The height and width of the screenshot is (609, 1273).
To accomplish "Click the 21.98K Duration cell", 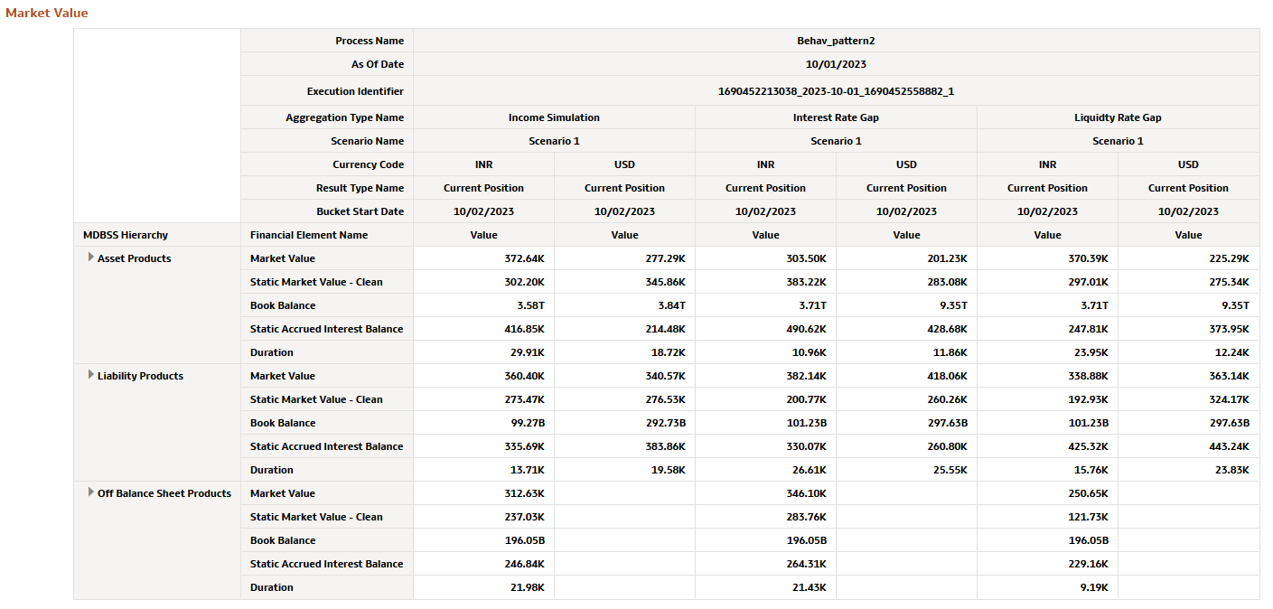I will [x=483, y=587].
